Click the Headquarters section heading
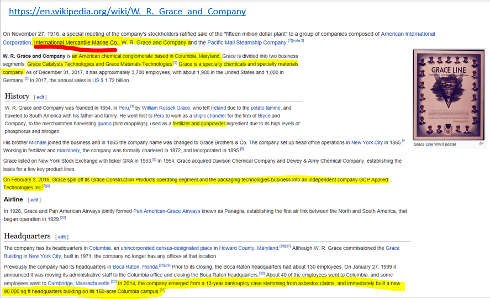 click(x=27, y=236)
